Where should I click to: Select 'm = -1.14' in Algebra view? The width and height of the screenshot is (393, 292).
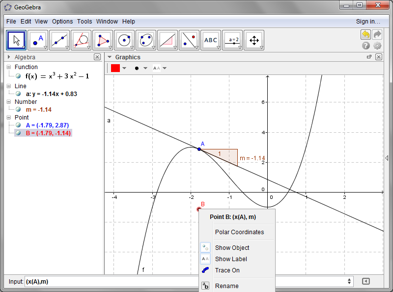pos(39,110)
